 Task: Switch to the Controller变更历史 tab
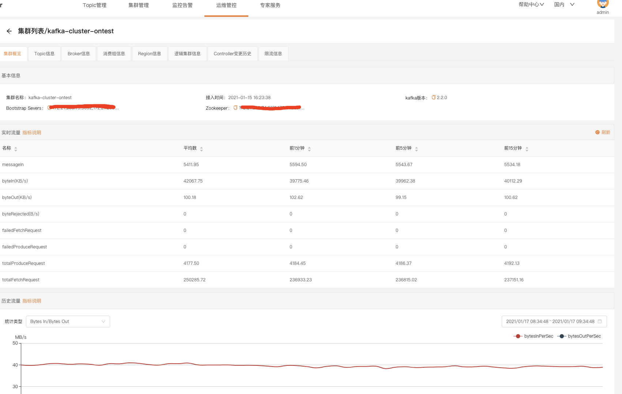coord(233,54)
